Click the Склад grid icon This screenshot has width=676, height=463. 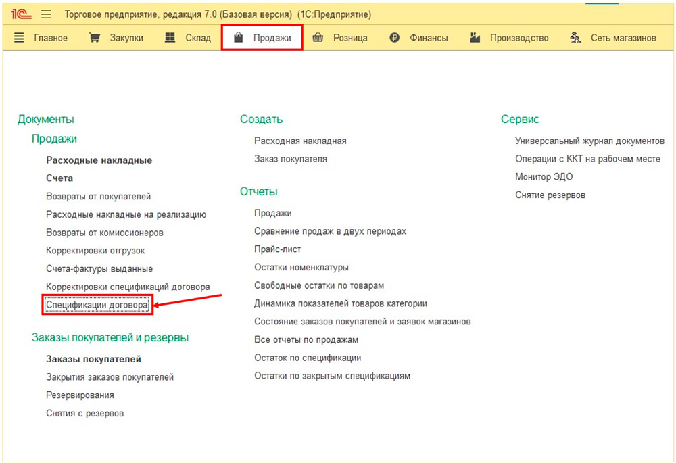tap(171, 38)
